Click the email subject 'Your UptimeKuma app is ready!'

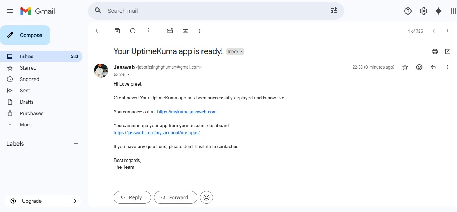click(168, 51)
